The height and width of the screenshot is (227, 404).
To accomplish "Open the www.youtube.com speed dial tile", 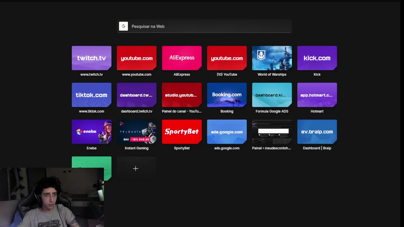I will coord(137,58).
